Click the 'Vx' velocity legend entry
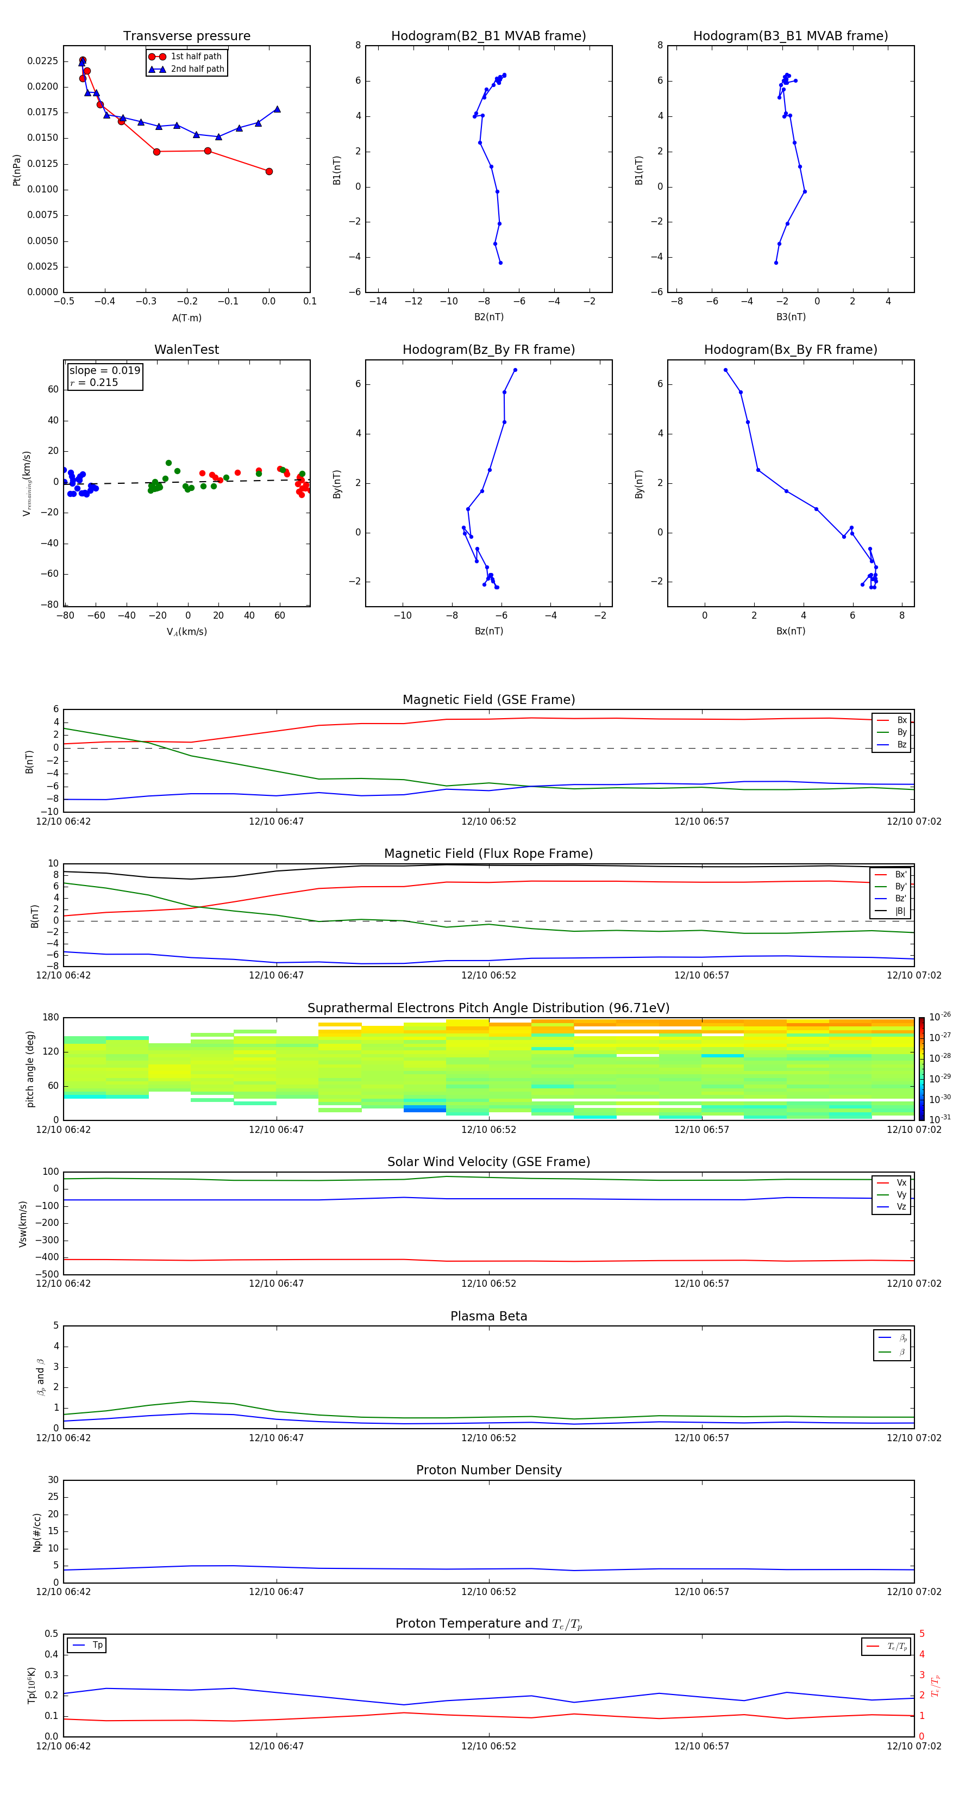This screenshot has height=1794, width=978. pos(892,1182)
